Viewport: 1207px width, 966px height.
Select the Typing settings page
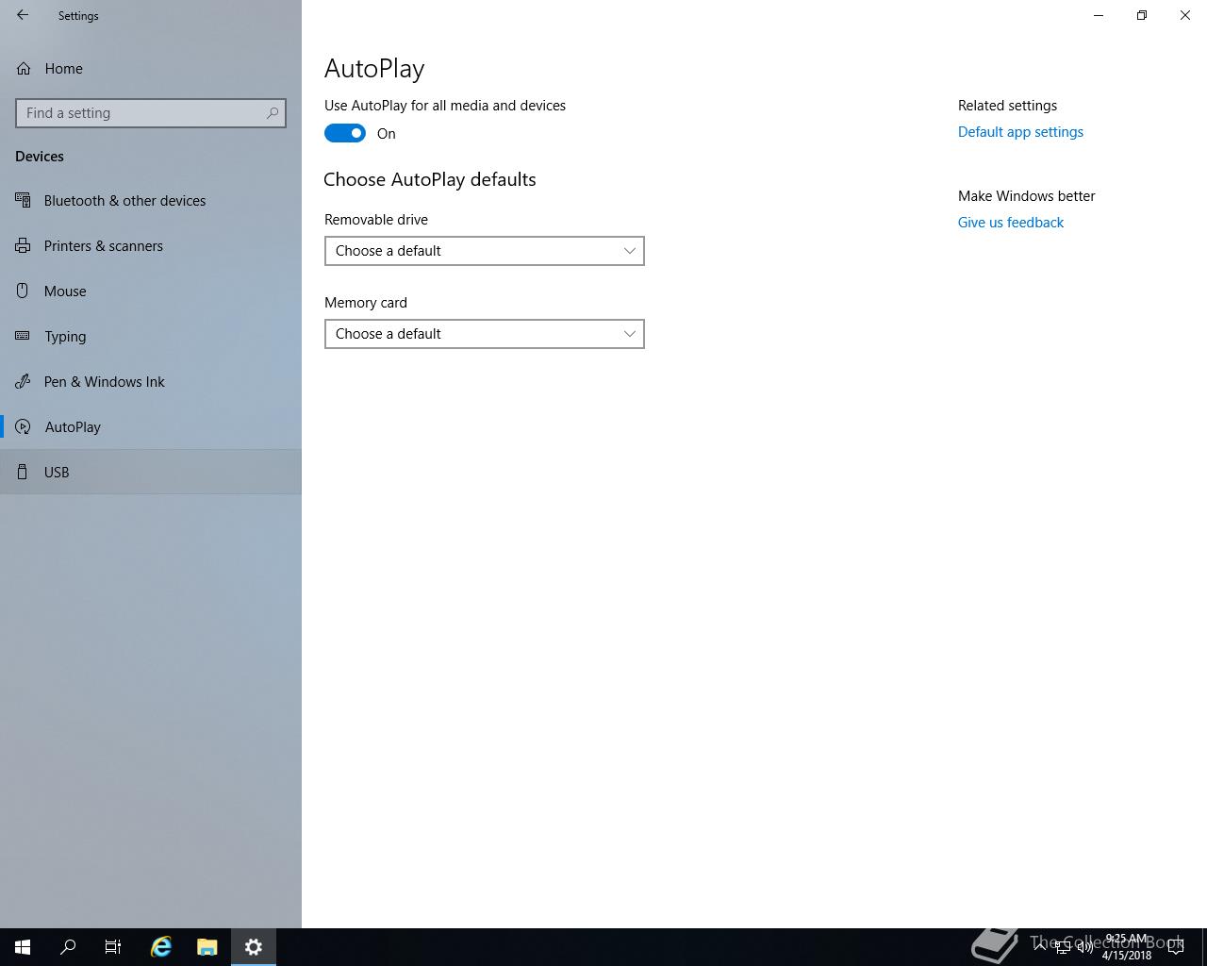[151, 336]
